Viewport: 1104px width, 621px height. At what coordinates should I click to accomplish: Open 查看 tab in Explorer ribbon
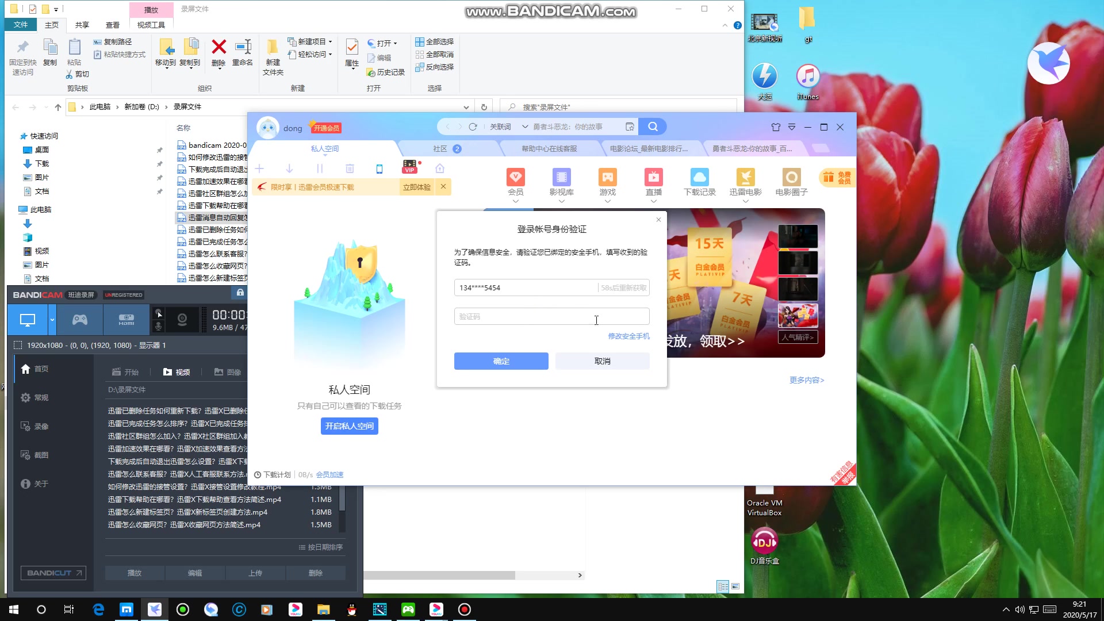(113, 25)
